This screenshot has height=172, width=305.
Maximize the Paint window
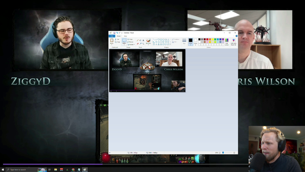click(x=230, y=33)
